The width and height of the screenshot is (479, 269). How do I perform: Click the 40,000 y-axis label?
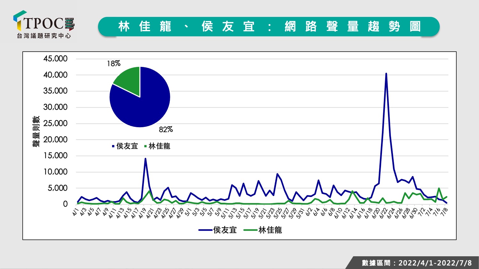56,75
